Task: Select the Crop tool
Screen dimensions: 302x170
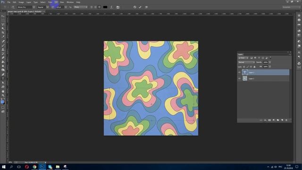Action: point(3,33)
